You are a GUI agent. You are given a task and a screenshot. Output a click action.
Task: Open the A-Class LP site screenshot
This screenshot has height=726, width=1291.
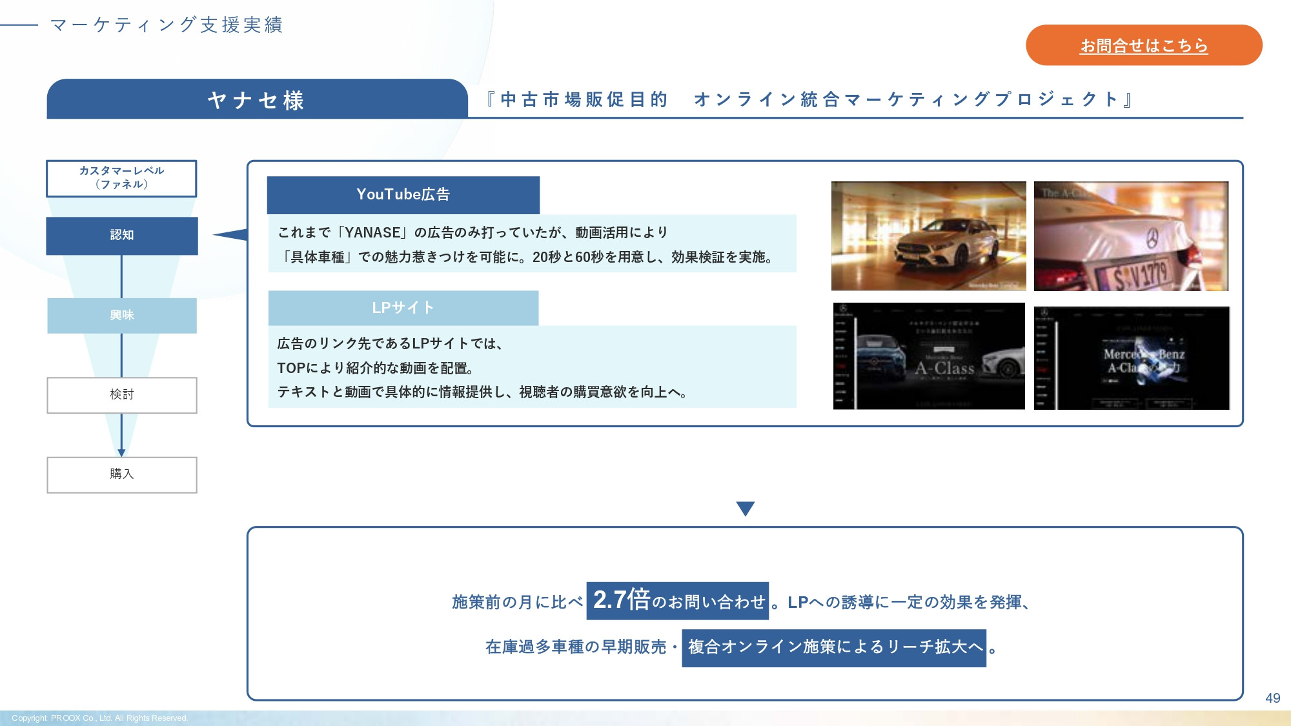coord(928,357)
